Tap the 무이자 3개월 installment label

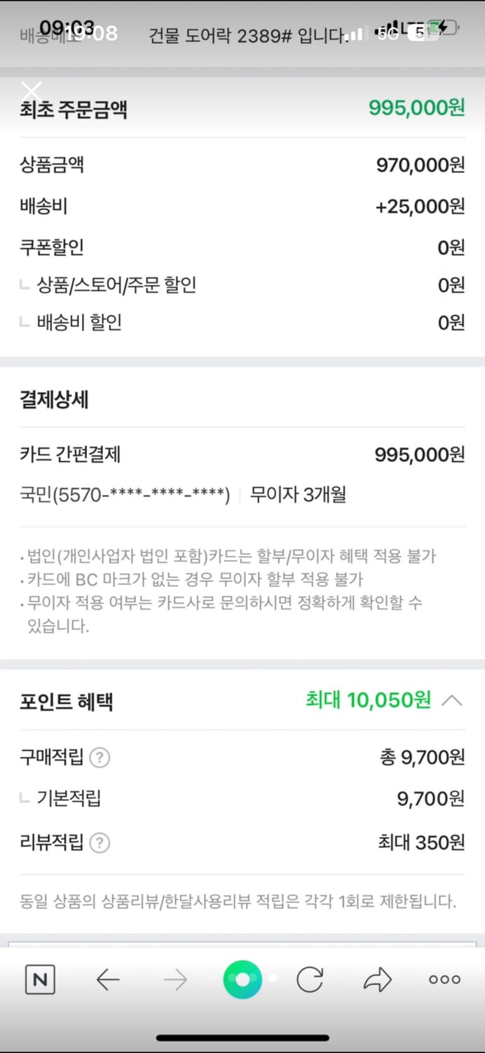tap(298, 495)
